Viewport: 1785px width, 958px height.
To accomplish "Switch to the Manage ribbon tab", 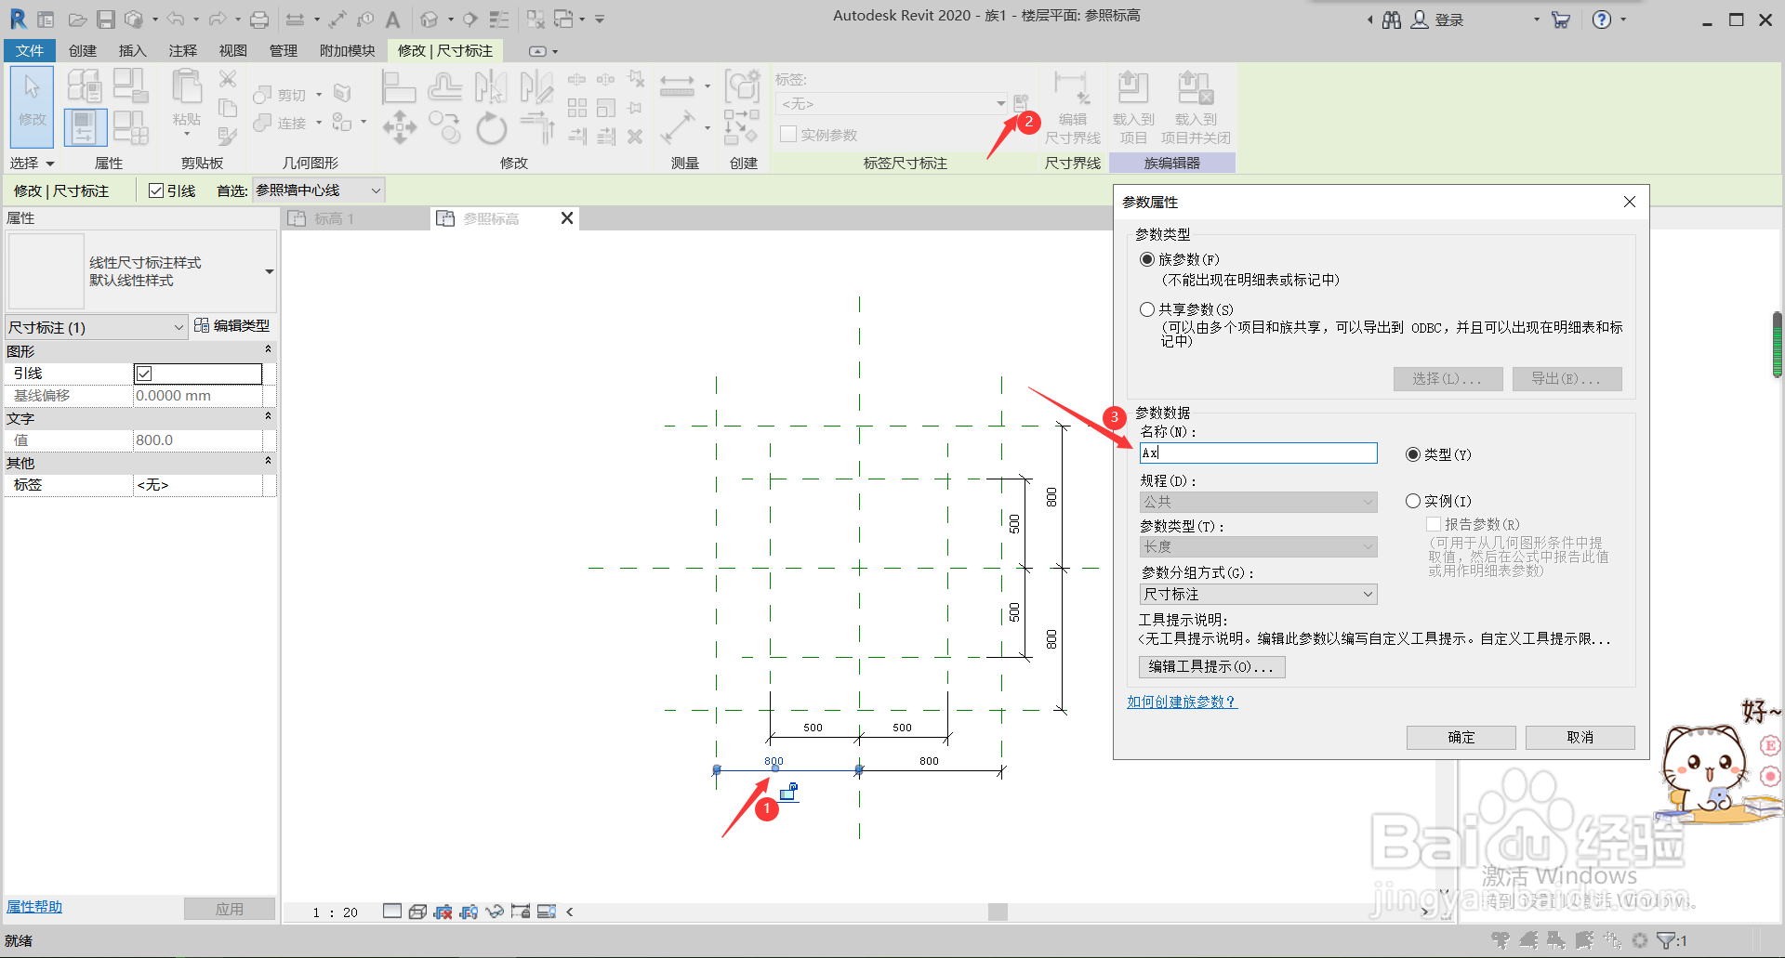I will [283, 50].
